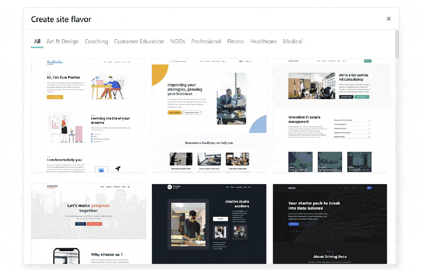Choose the Consulting Academy progress template
The image size is (421, 270).
click(x=88, y=224)
